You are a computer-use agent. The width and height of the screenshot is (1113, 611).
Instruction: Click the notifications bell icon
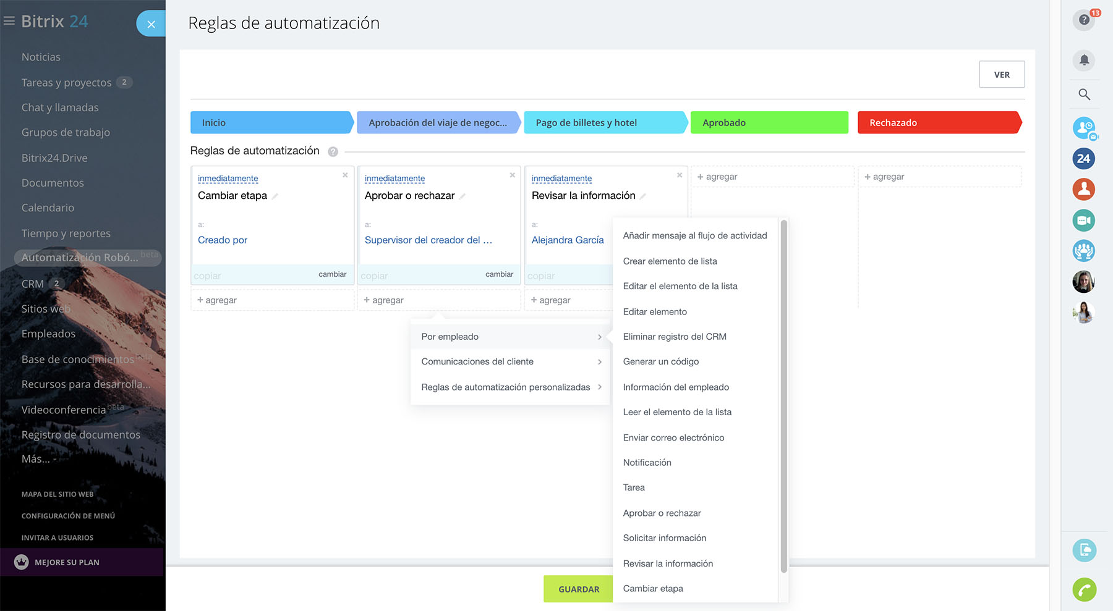(x=1083, y=60)
